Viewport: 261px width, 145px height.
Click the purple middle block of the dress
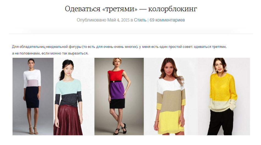tap(117, 91)
